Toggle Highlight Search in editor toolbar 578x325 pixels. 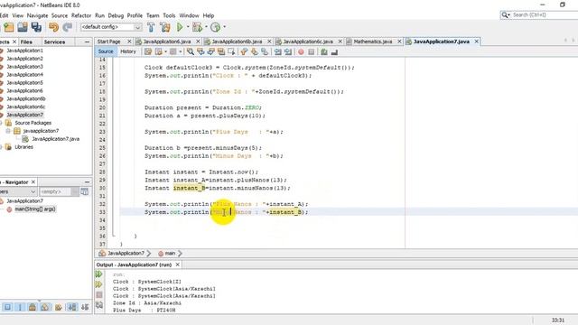(x=221, y=52)
